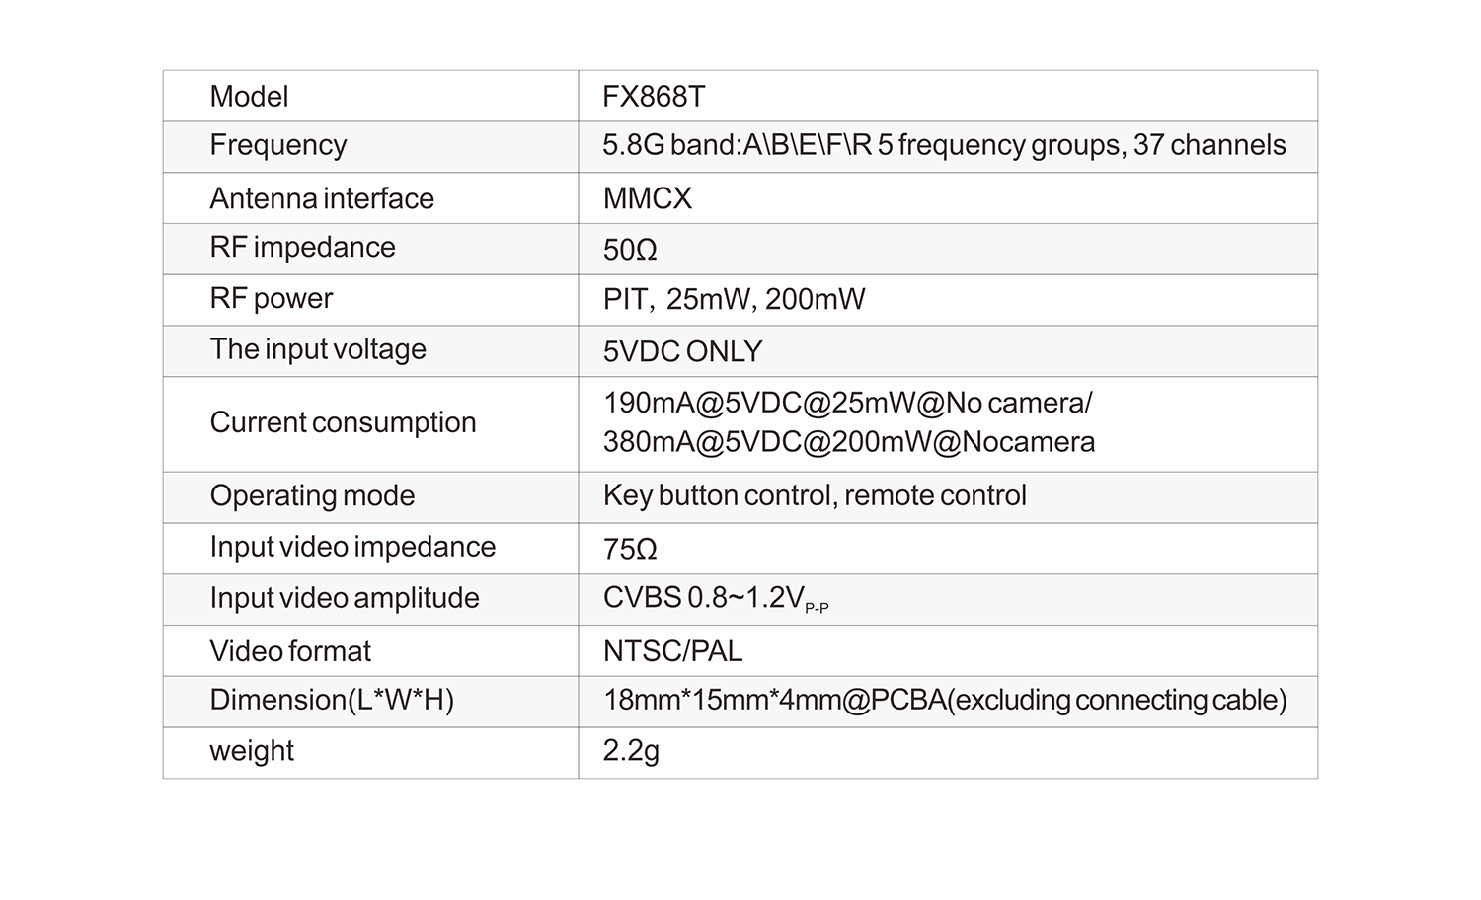Click the Frequency row label

278,146
